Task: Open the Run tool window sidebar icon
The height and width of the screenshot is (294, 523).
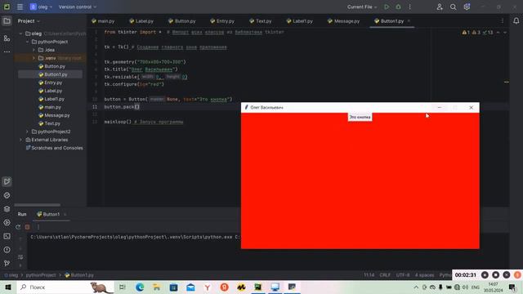Action: point(7,181)
